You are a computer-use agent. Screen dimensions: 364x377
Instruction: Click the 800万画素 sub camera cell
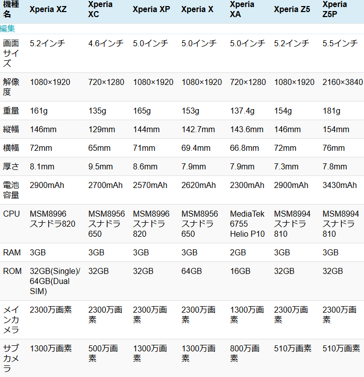pos(245,353)
